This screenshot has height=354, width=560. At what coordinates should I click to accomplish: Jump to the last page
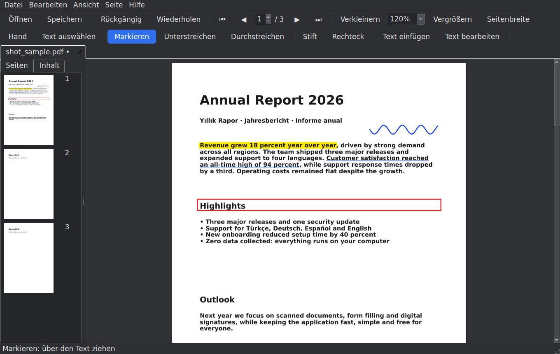pos(318,19)
